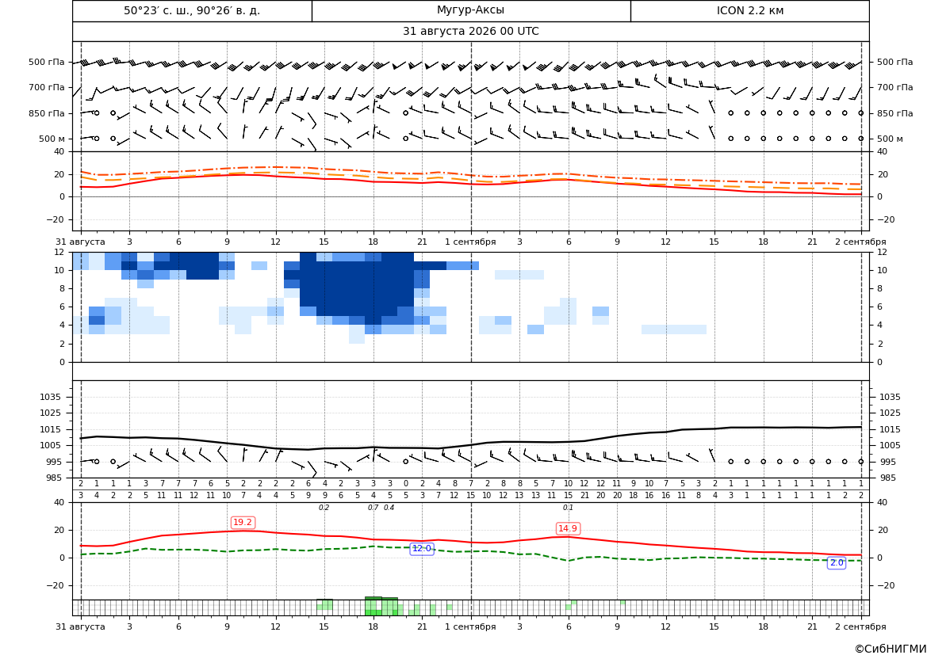The width and height of the screenshot is (927, 655).
Task: Click the right 500 м level label
Action: coord(890,139)
